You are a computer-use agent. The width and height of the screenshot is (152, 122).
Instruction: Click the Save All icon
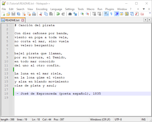(x=19, y=14)
